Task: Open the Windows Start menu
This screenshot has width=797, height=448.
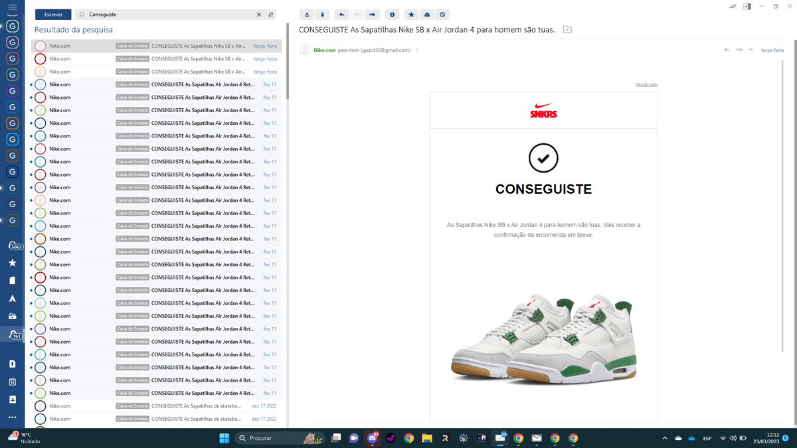Action: coord(224,438)
